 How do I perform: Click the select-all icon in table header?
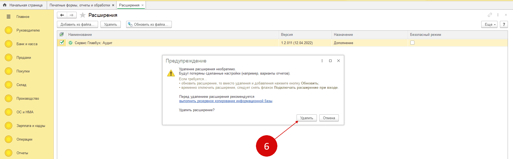pos(61,34)
